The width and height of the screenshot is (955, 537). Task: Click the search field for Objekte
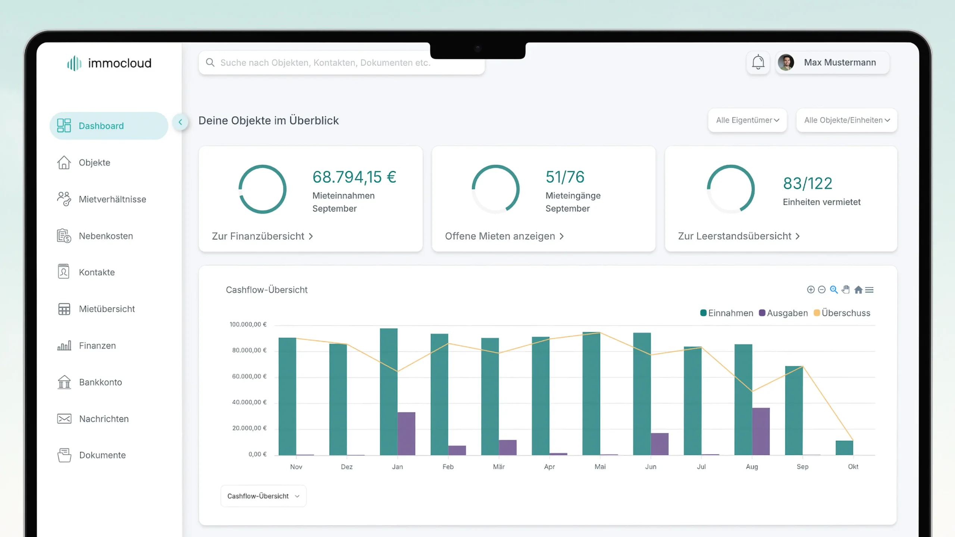click(x=341, y=63)
